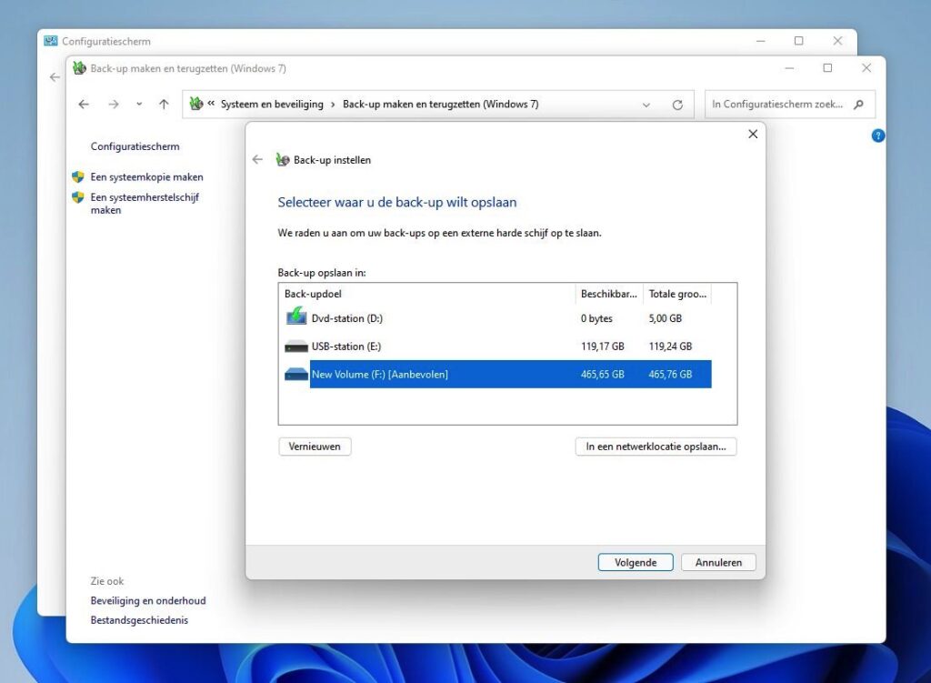Close the Back-up maken en terugzetten window
The width and height of the screenshot is (931, 683).
point(866,68)
